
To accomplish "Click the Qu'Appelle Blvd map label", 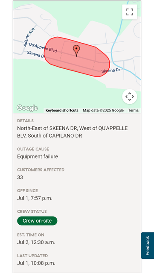I will point(43,48).
